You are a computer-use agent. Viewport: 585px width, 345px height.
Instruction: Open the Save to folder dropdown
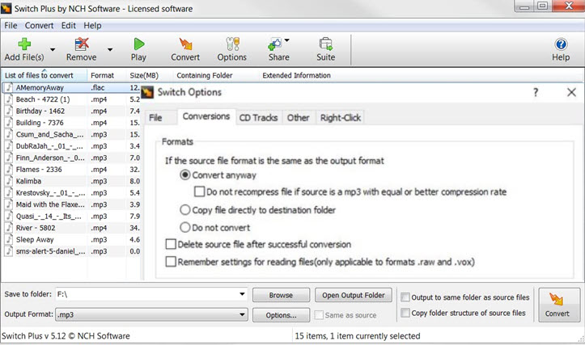[242, 294]
